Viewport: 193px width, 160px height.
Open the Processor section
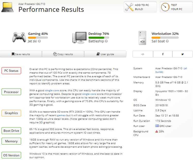(x=11, y=92)
